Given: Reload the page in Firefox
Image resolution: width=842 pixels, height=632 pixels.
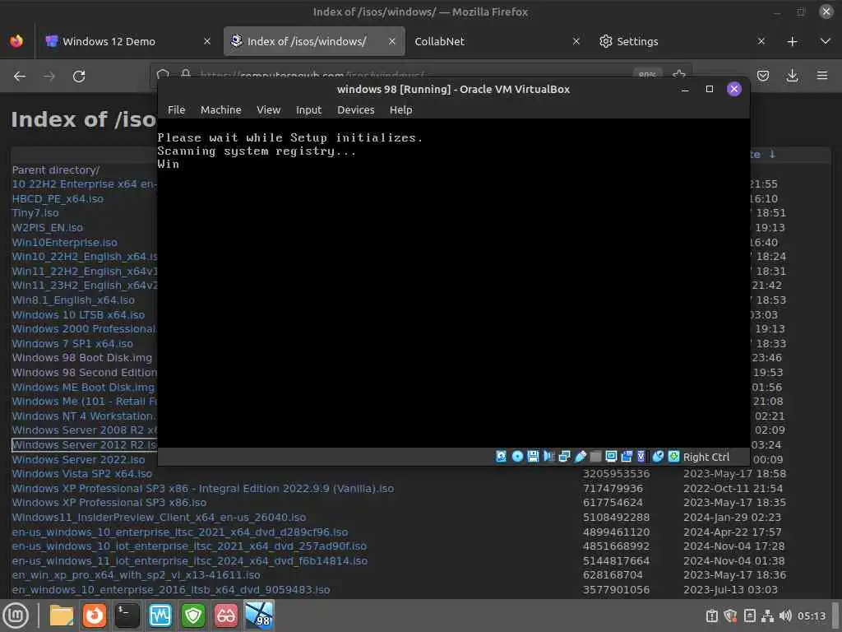Looking at the screenshot, I should pyautogui.click(x=79, y=77).
